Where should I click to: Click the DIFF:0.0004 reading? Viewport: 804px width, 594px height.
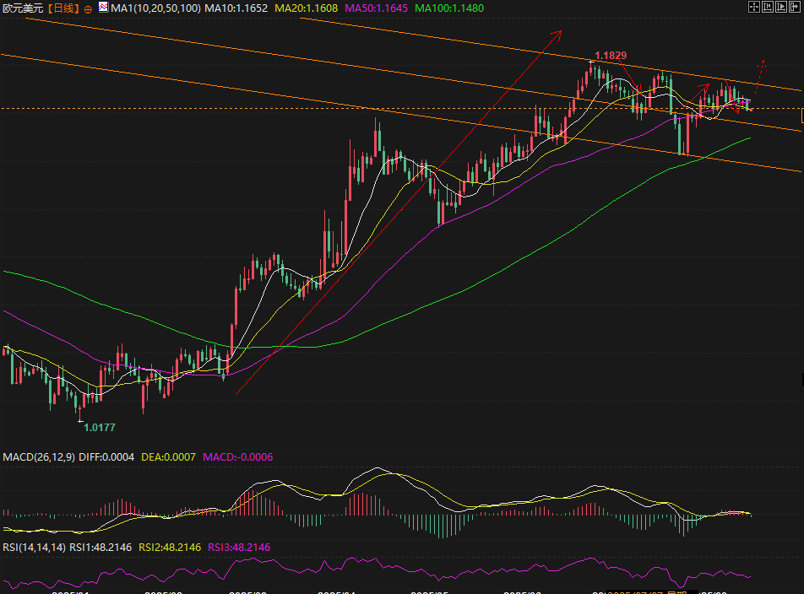point(106,456)
